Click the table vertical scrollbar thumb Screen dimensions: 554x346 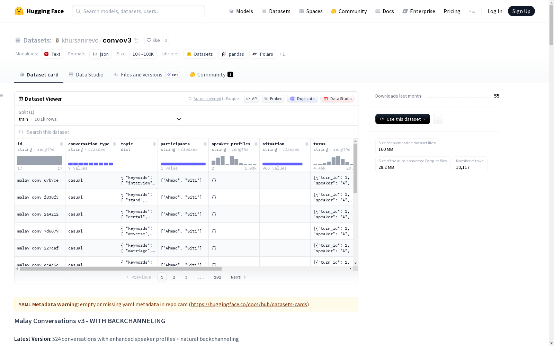click(355, 169)
